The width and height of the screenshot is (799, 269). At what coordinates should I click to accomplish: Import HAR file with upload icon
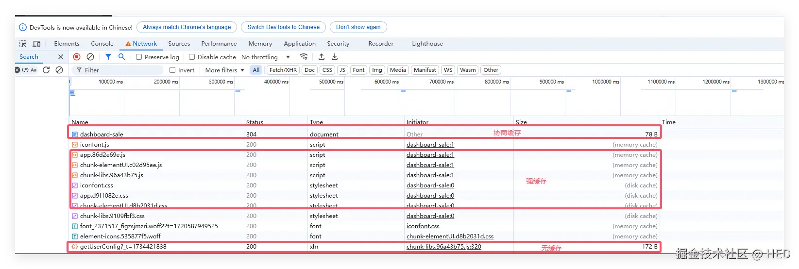pyautogui.click(x=322, y=57)
